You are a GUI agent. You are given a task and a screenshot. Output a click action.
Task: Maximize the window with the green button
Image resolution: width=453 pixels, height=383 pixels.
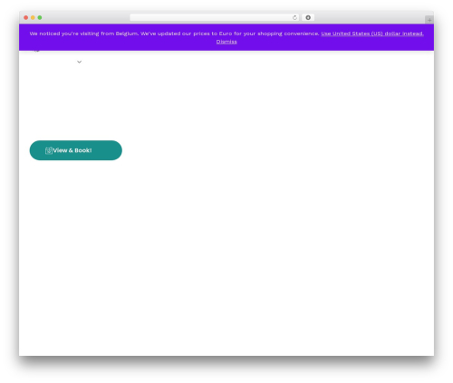tap(40, 17)
